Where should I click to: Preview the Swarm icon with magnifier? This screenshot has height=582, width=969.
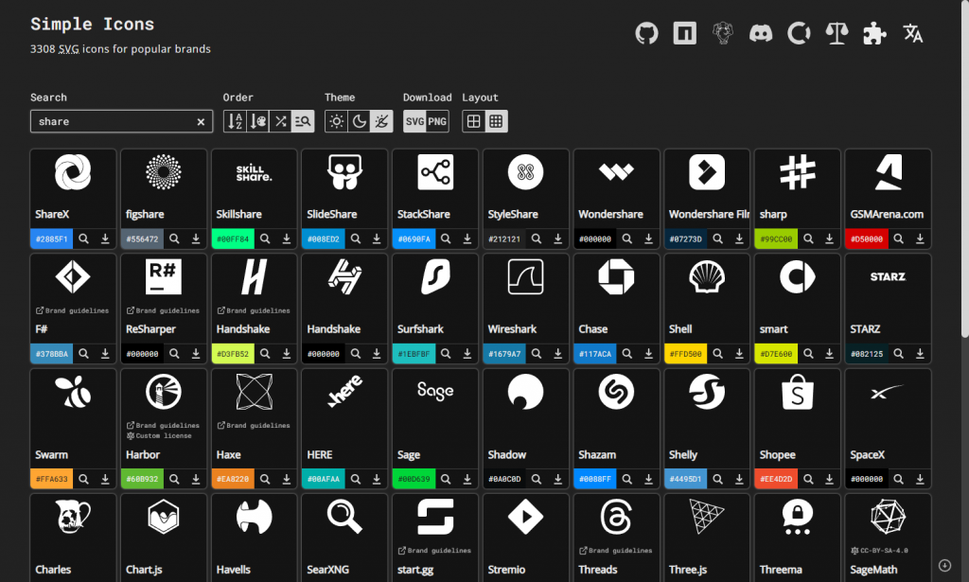(83, 479)
